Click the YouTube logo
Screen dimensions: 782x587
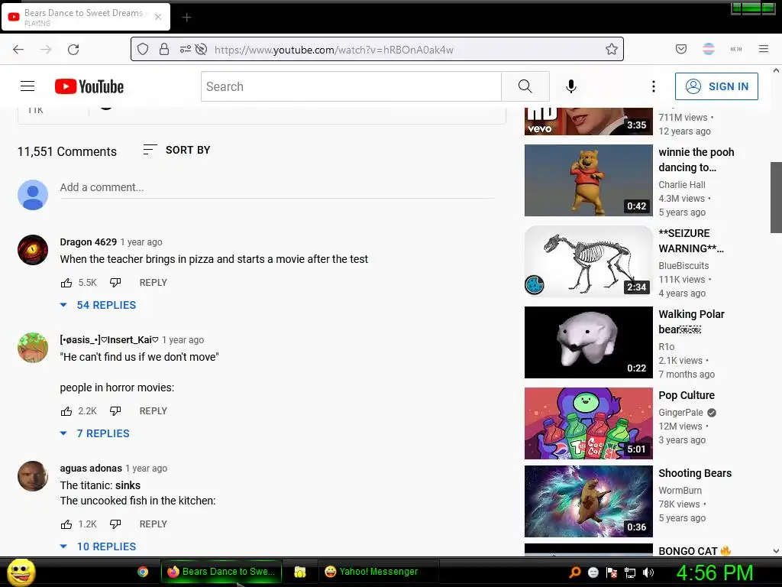tap(89, 86)
